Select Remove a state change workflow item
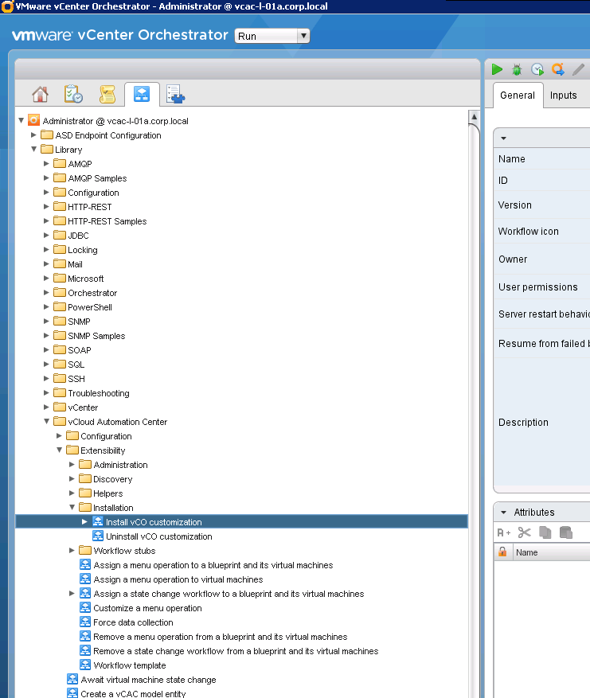 (x=236, y=651)
